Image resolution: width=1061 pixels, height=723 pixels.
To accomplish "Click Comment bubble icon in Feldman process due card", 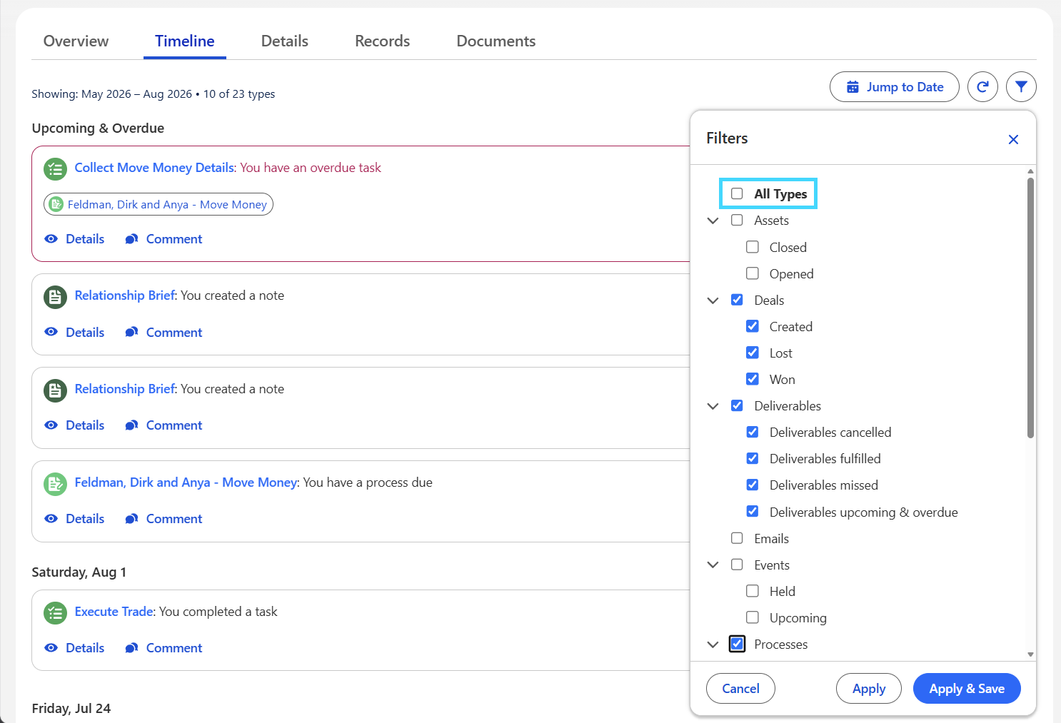I will pos(131,519).
